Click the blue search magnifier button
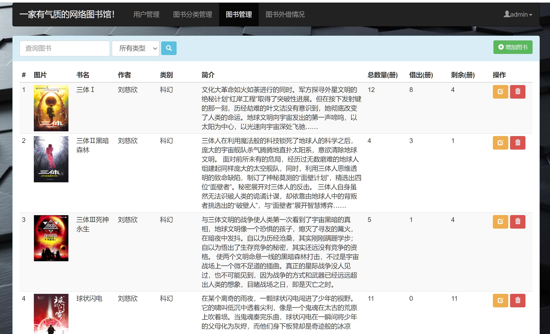This screenshot has height=334, width=550. (169, 48)
